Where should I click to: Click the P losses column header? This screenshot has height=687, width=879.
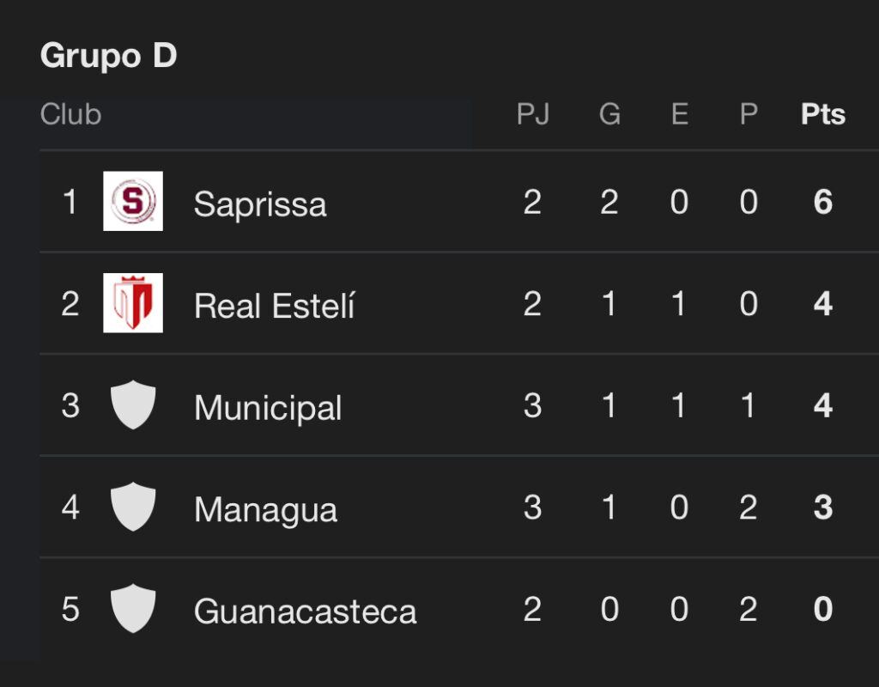point(749,114)
